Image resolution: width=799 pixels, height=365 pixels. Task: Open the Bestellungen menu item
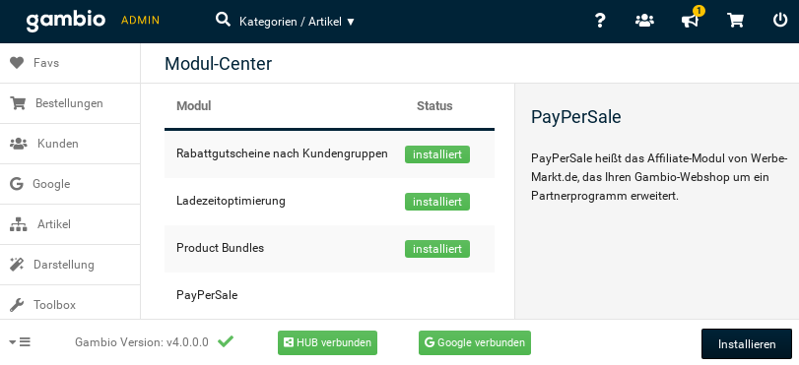pos(70,103)
